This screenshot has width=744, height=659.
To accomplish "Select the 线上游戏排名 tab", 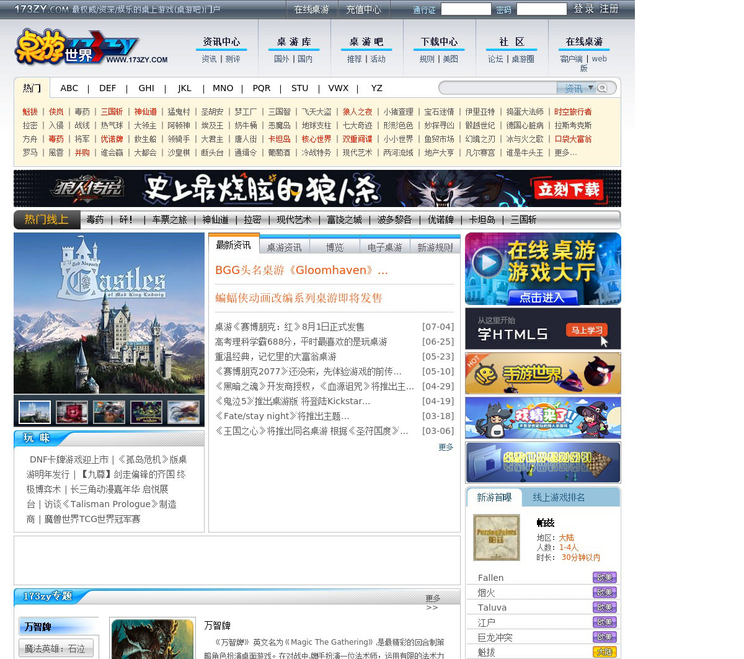I will pos(558,497).
